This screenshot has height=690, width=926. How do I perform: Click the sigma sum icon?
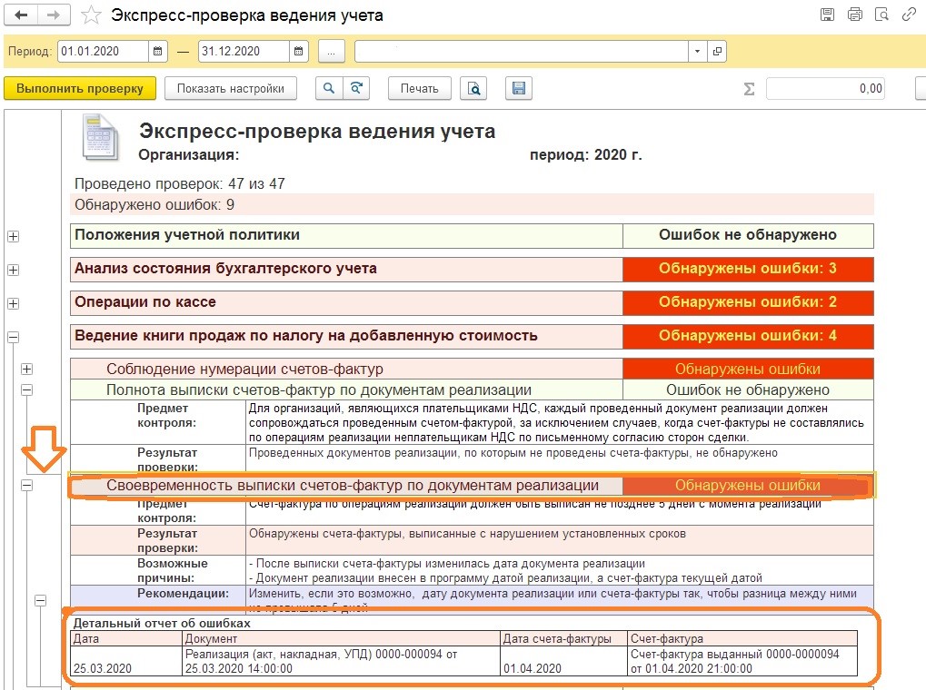pyautogui.click(x=749, y=89)
